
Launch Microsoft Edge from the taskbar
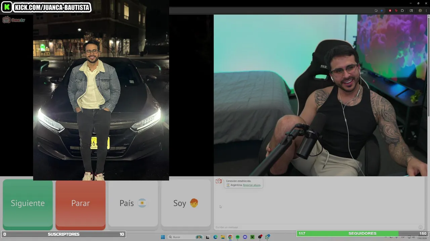tap(215, 237)
